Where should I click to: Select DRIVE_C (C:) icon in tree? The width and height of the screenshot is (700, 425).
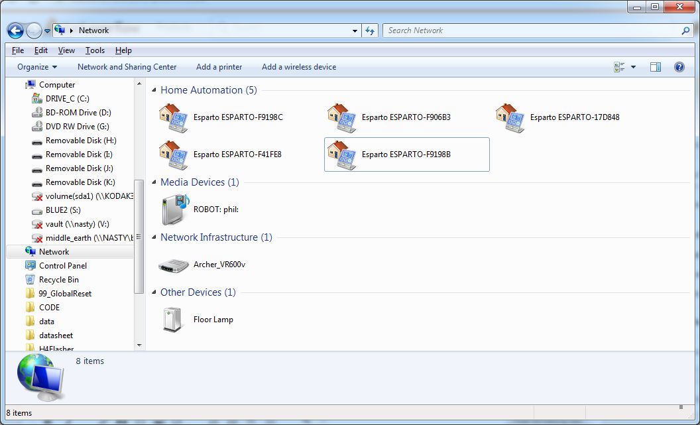coord(38,99)
